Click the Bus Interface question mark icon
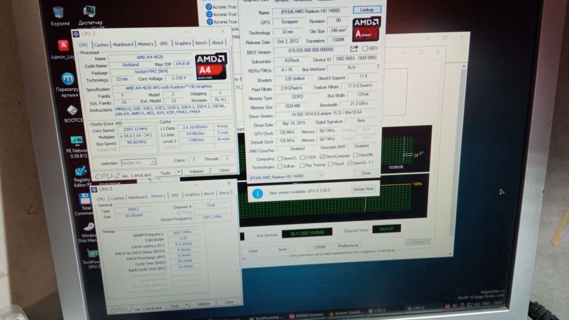 point(378,67)
